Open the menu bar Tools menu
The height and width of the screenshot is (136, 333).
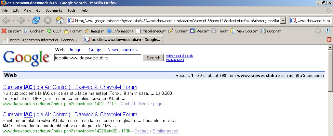click(72, 10)
